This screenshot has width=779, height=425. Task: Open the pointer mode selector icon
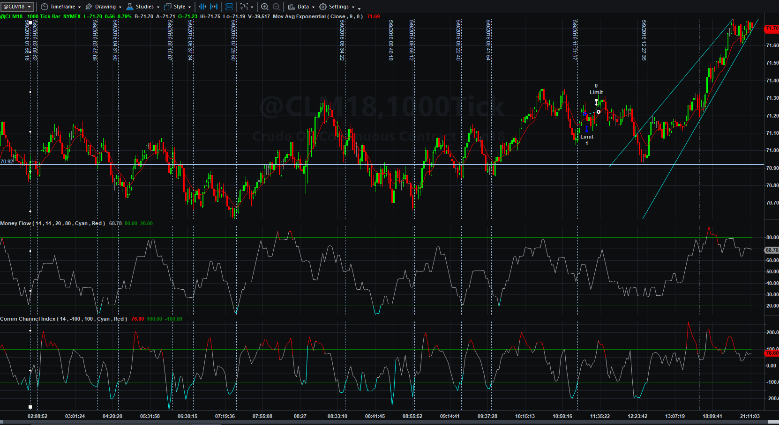point(246,7)
